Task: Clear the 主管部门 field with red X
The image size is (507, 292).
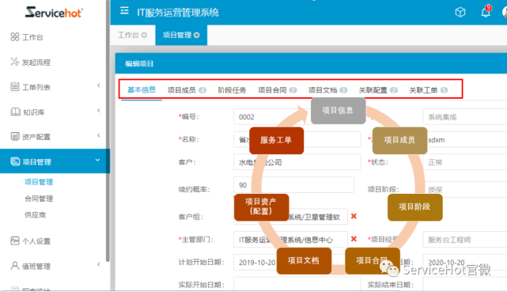Action: pos(354,239)
